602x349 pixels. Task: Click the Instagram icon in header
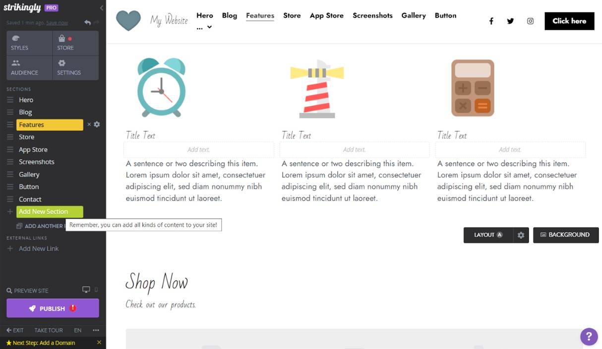pos(530,21)
